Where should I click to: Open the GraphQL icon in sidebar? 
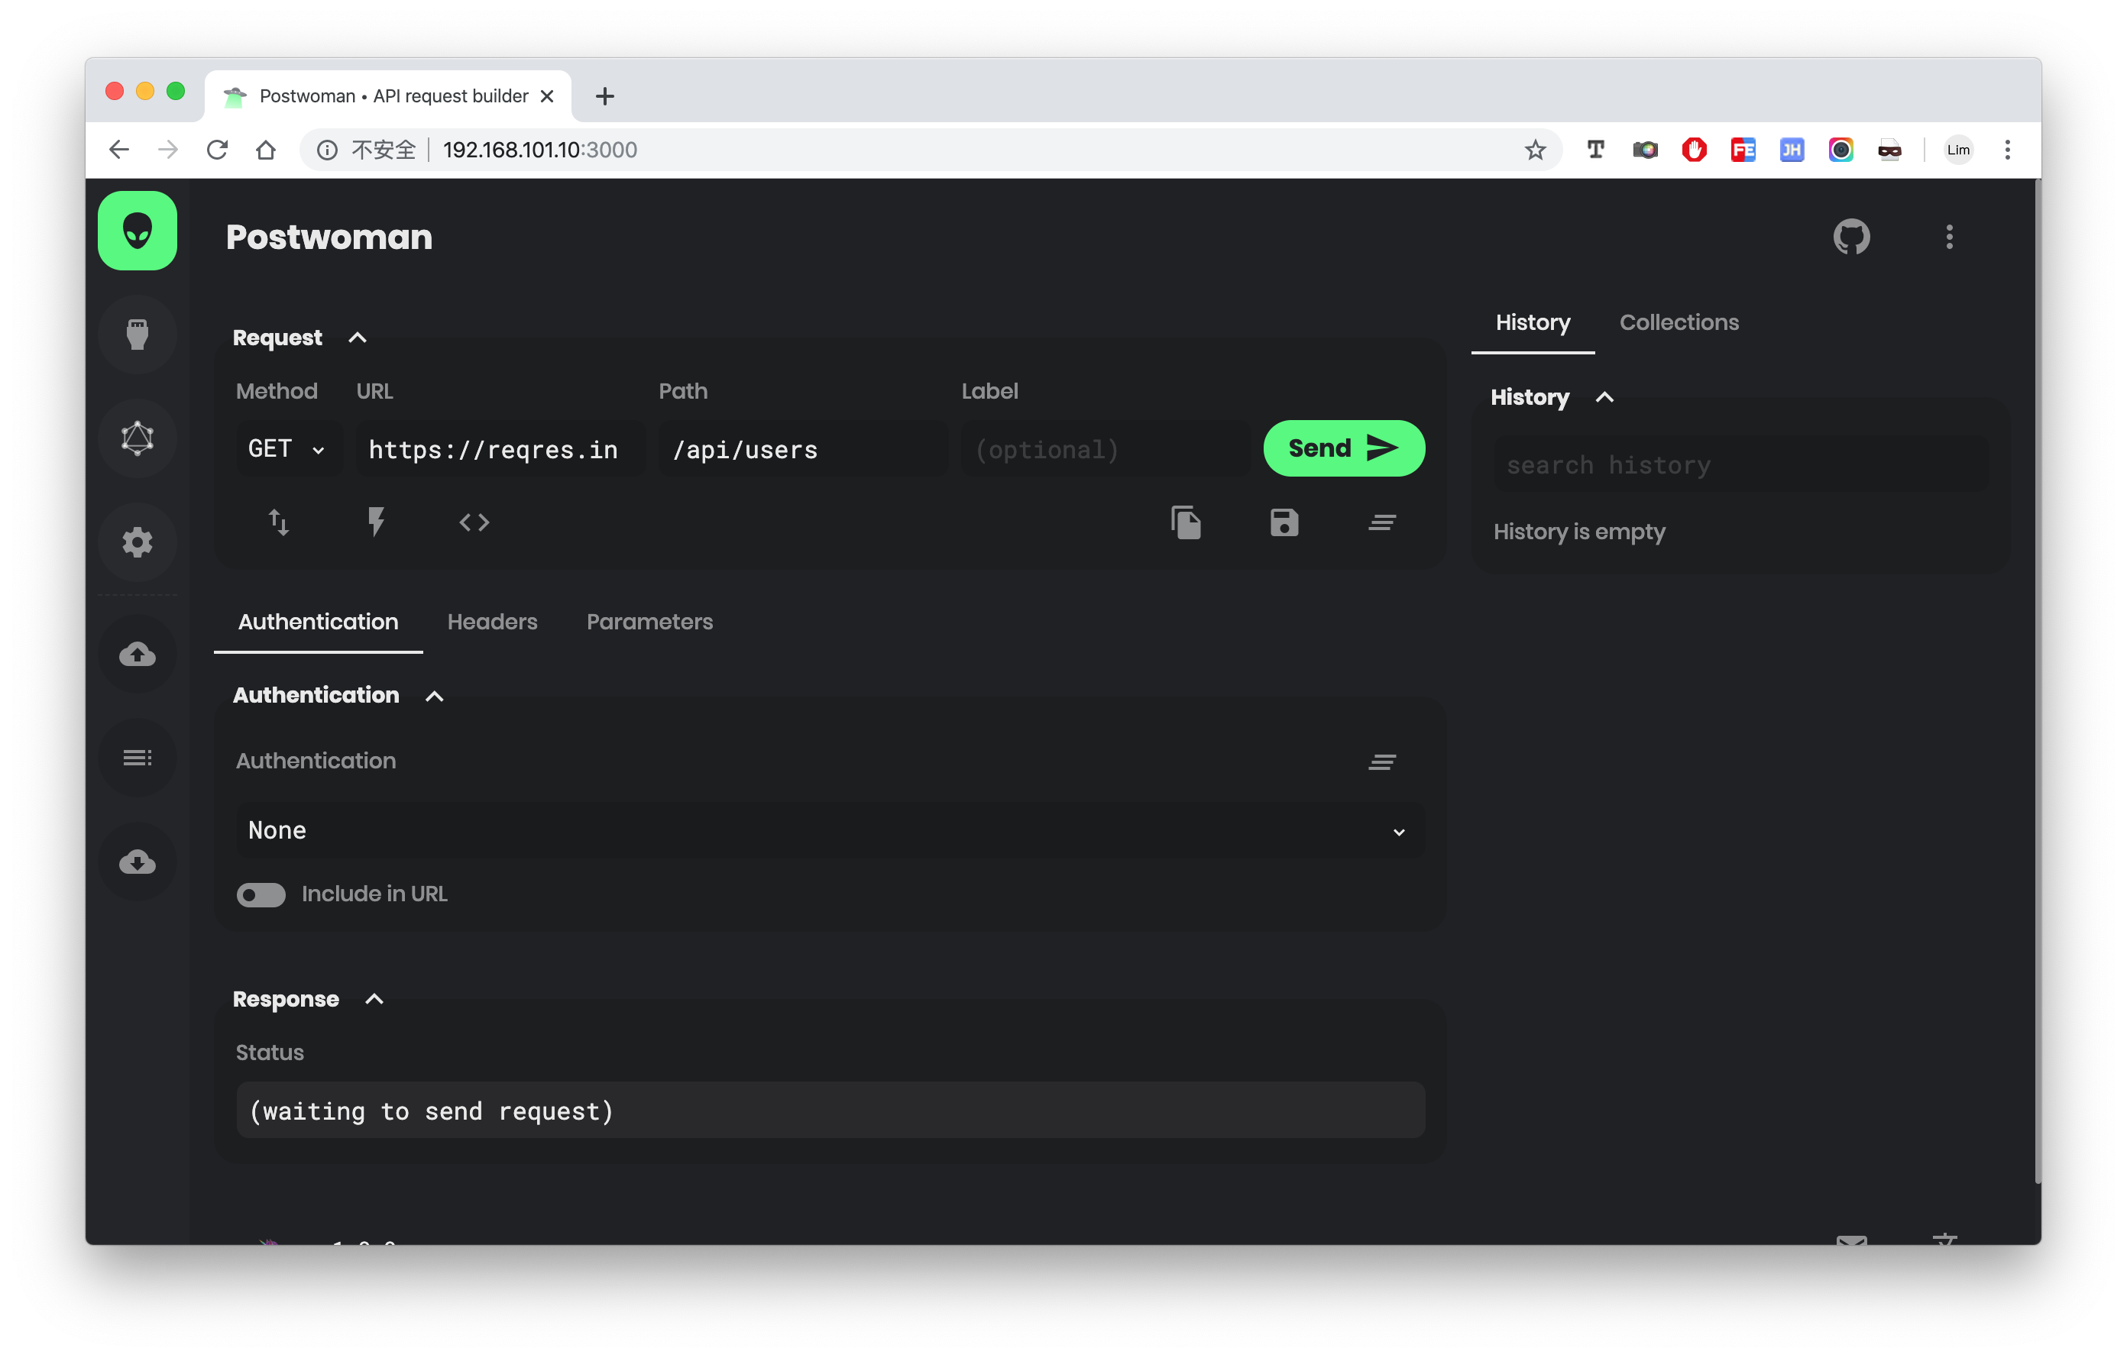pyautogui.click(x=137, y=438)
